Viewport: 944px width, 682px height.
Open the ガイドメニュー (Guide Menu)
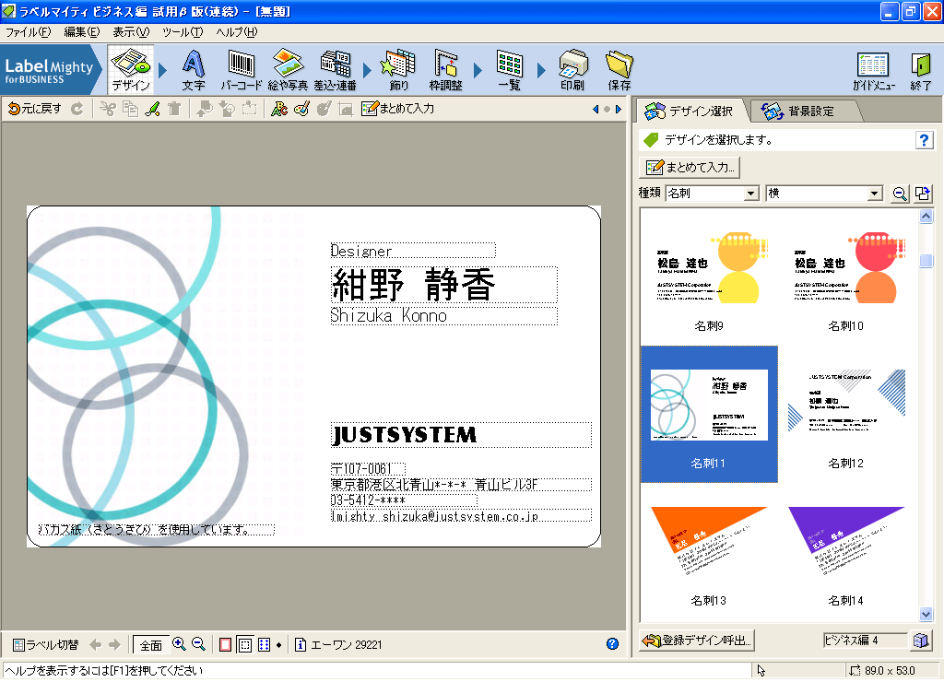click(872, 70)
